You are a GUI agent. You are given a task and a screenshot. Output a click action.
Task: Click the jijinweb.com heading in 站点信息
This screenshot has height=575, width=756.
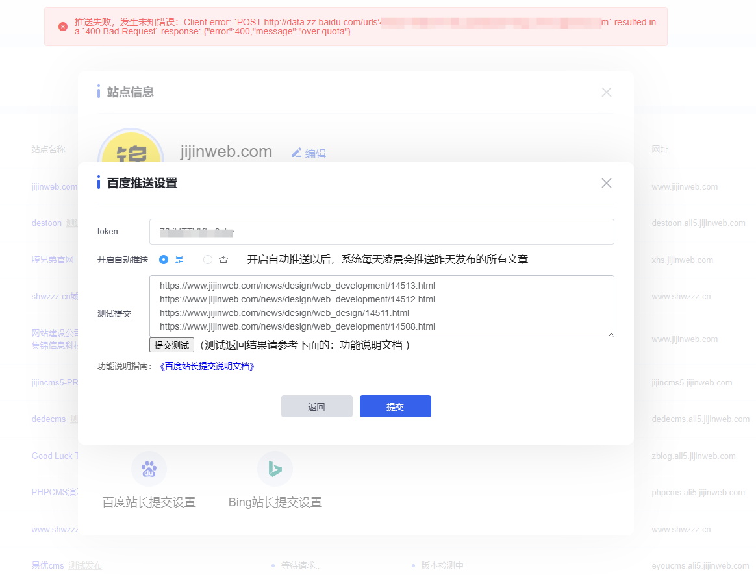pyautogui.click(x=226, y=151)
